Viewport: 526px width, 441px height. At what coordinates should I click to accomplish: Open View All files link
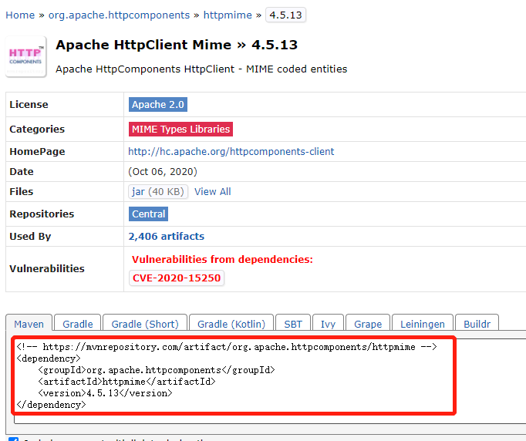pos(213,191)
